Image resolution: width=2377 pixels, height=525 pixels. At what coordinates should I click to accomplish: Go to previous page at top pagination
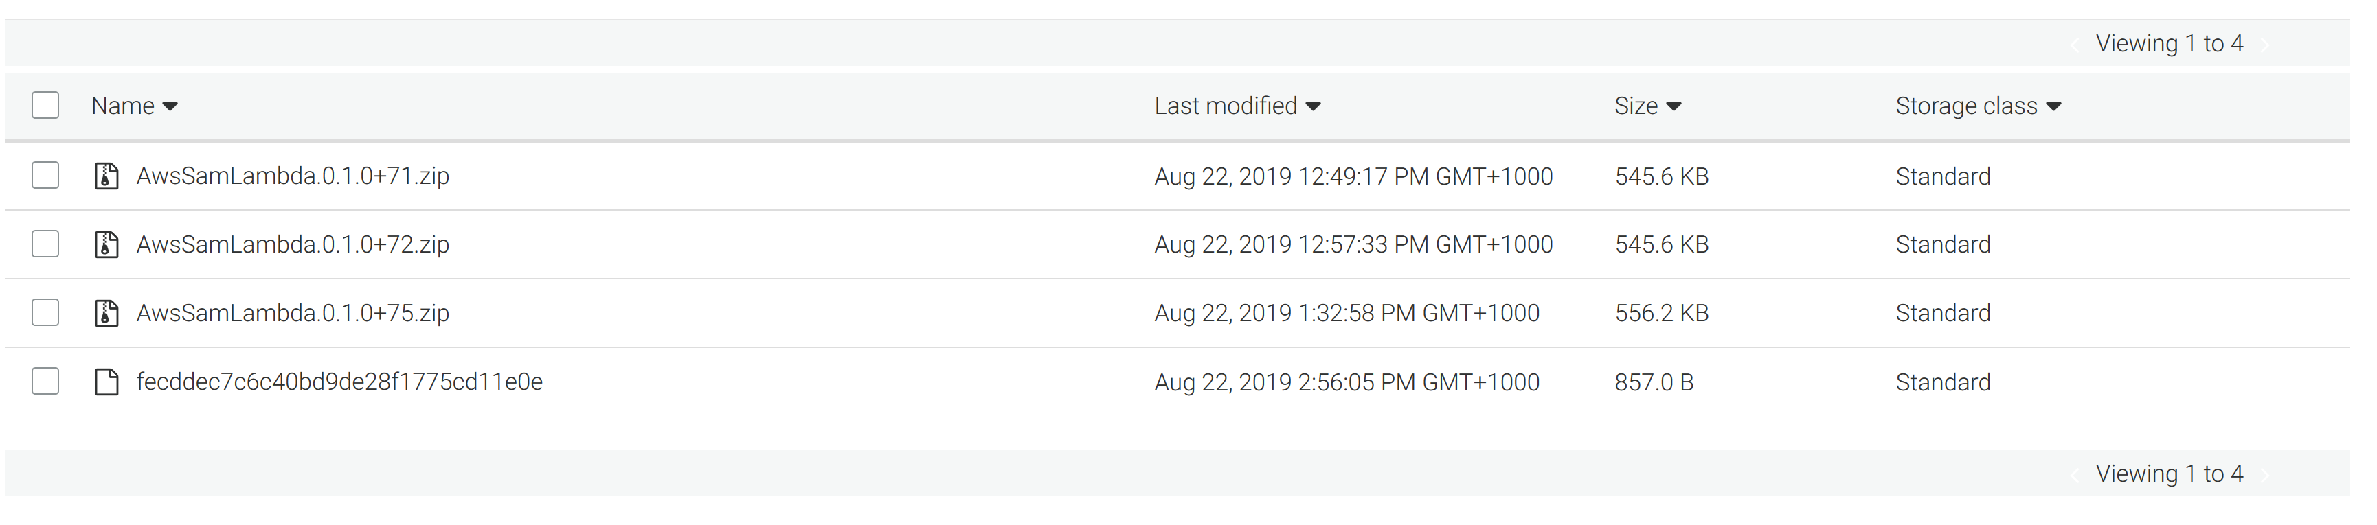[2074, 44]
